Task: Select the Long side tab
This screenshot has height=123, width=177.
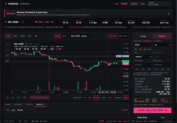Action: tap(143, 36)
